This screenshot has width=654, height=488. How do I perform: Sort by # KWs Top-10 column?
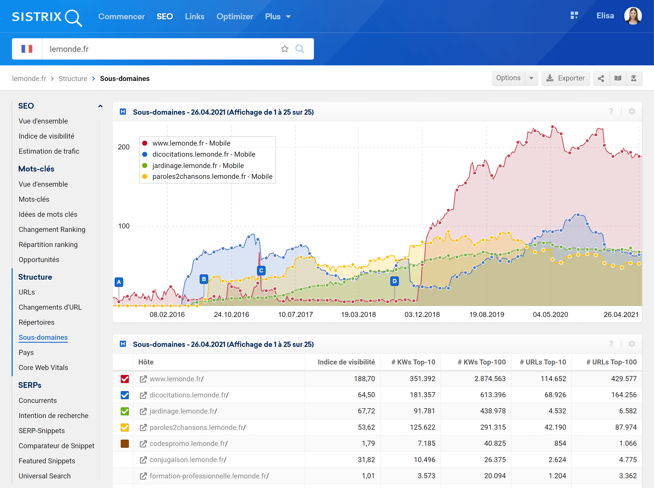coord(413,362)
